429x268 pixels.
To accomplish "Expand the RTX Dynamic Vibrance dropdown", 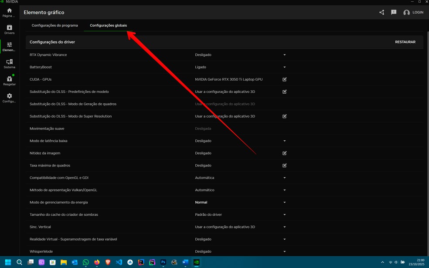I will click(x=284, y=55).
